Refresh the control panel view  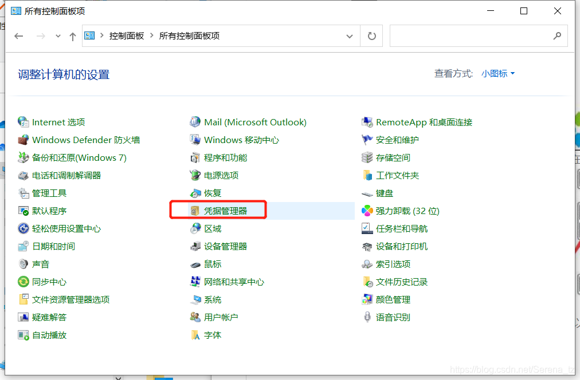[372, 36]
